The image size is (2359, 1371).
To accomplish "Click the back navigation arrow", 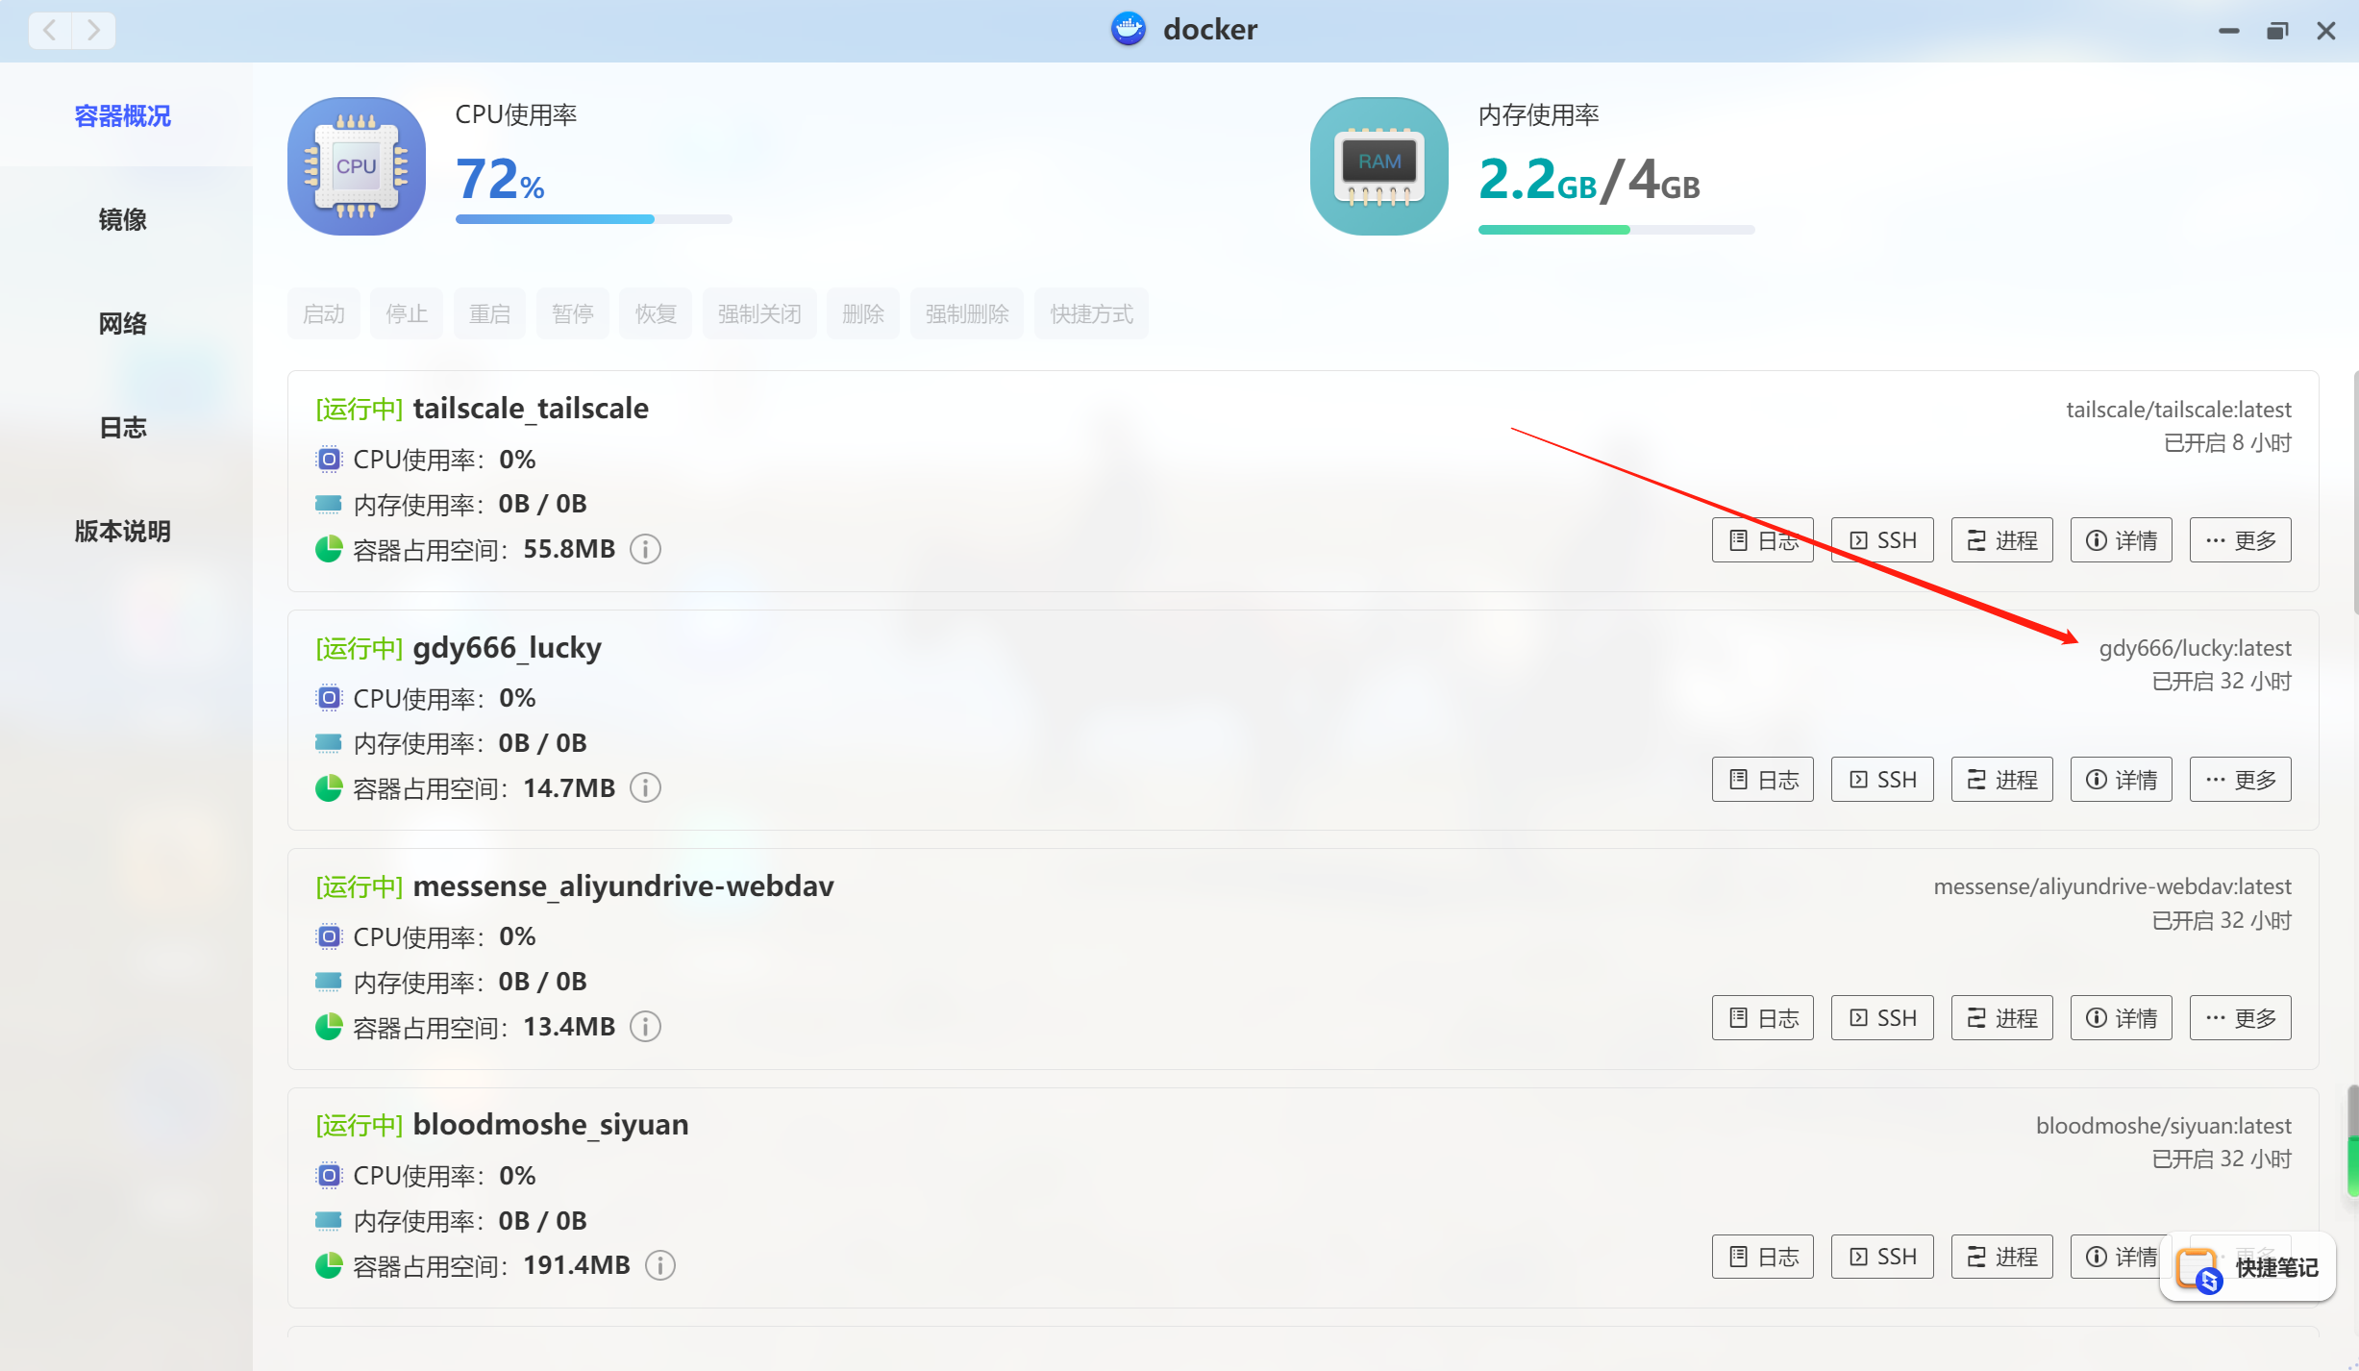I will tap(48, 30).
